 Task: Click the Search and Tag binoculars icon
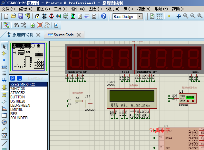pyautogui.click(x=16, y=25)
